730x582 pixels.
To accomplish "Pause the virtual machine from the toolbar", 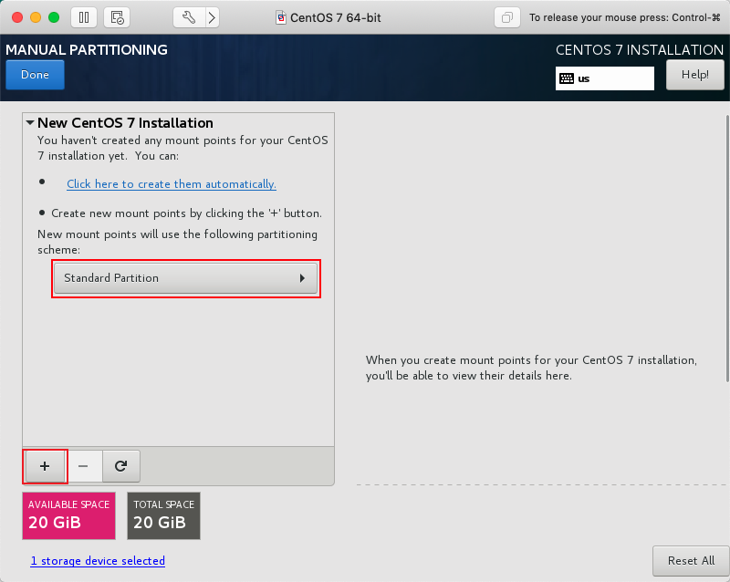I will [84, 17].
